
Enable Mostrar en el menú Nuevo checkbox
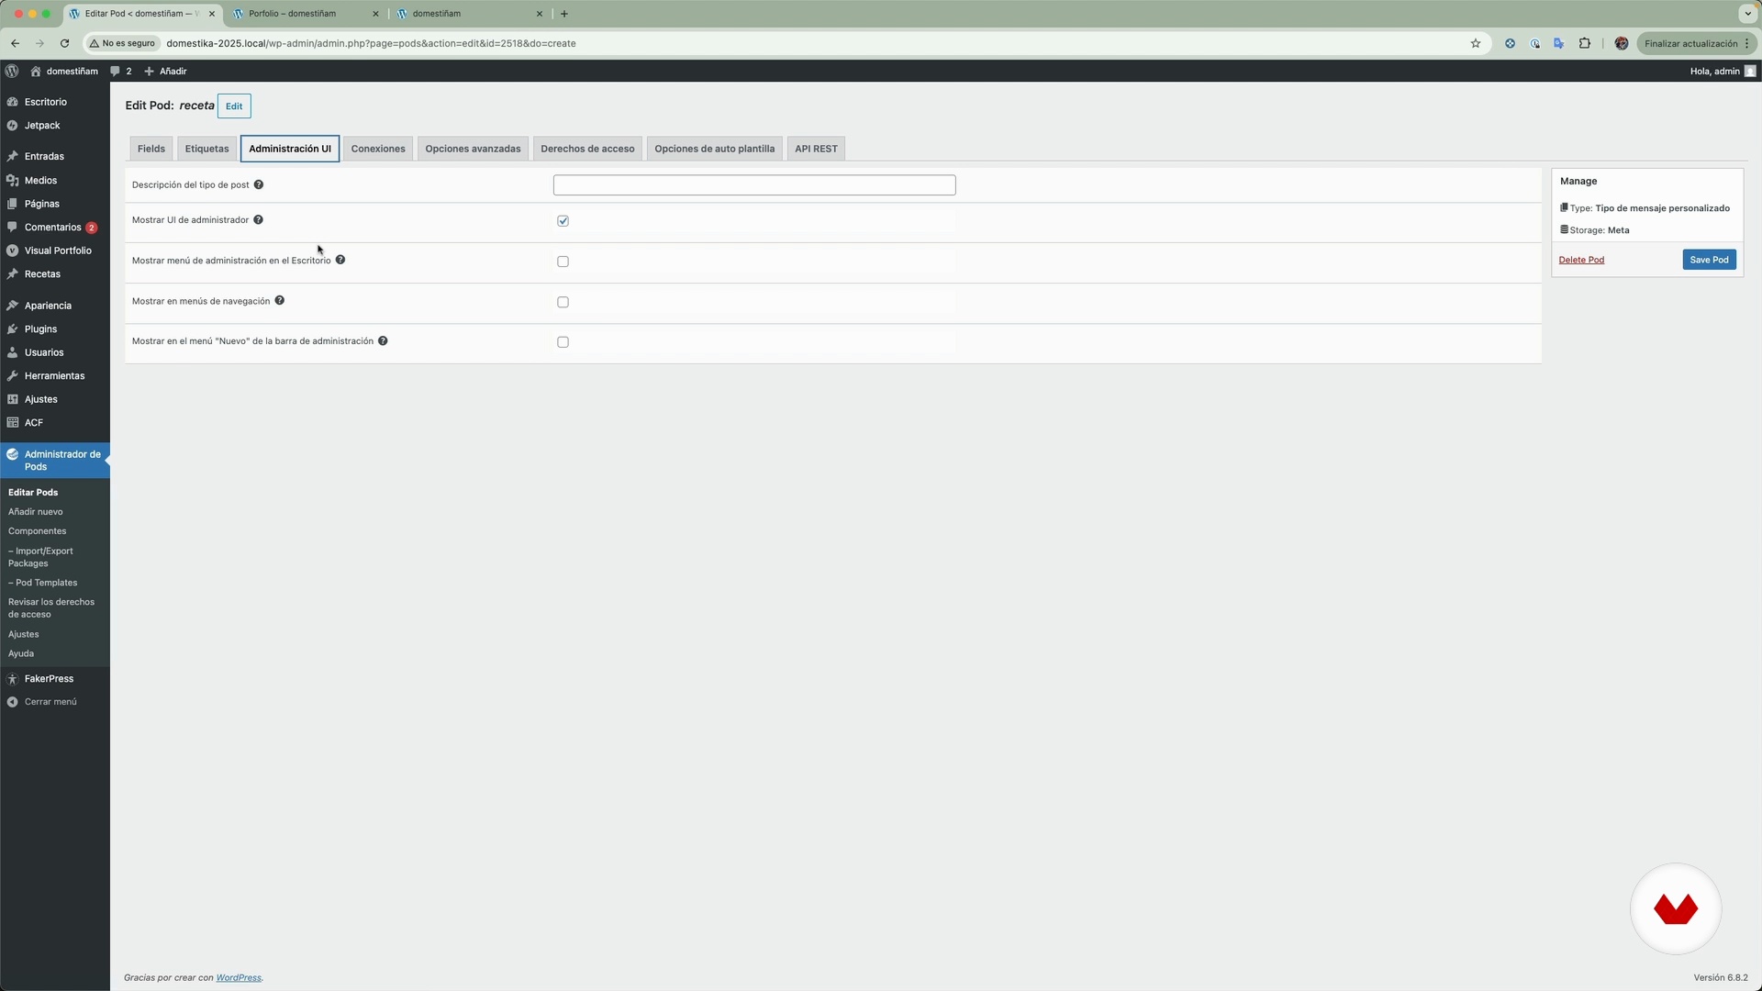click(x=563, y=342)
